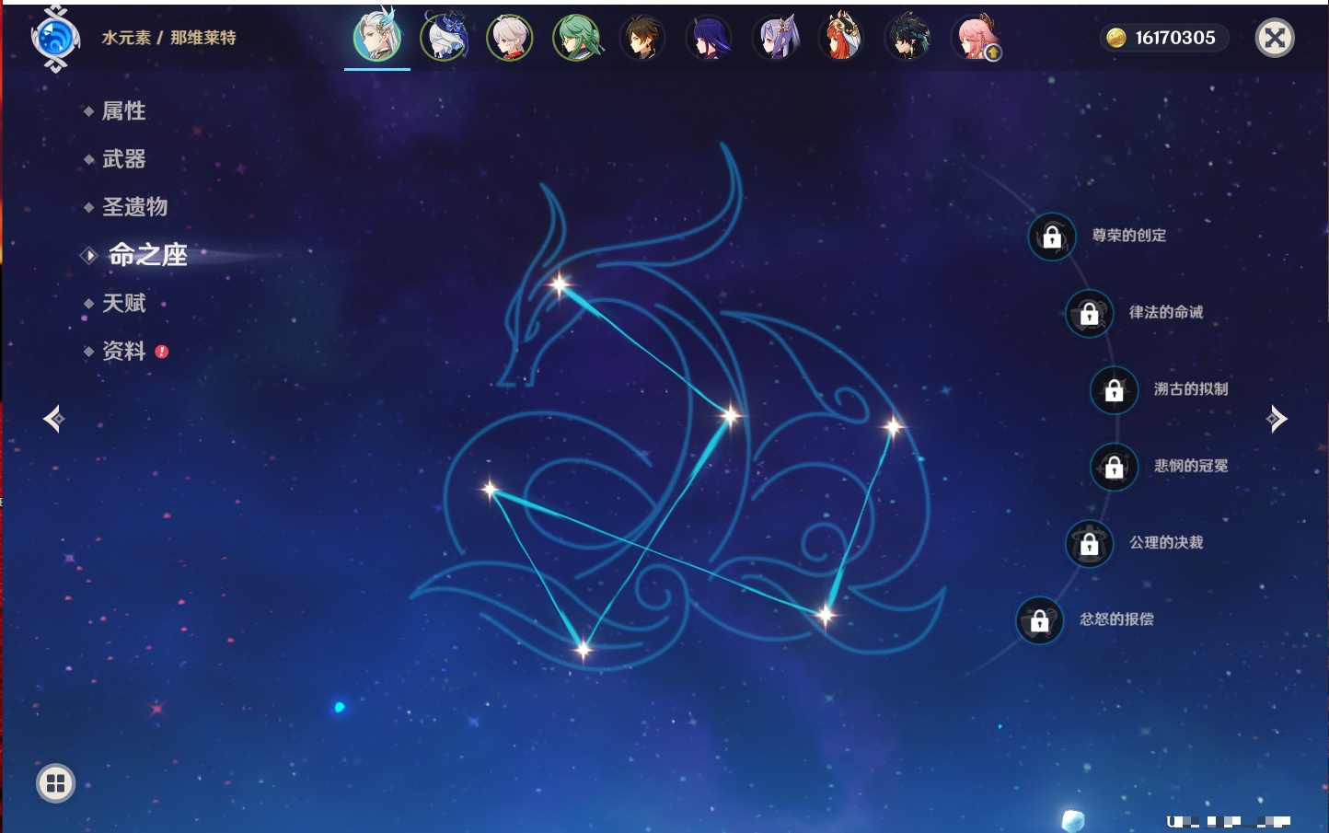The height and width of the screenshot is (833, 1329).
Task: Click the 悲悯的冠冕 constellation label
Action: point(1191,466)
